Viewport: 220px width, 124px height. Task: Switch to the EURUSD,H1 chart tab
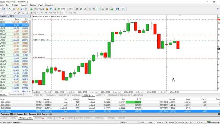click(64, 95)
